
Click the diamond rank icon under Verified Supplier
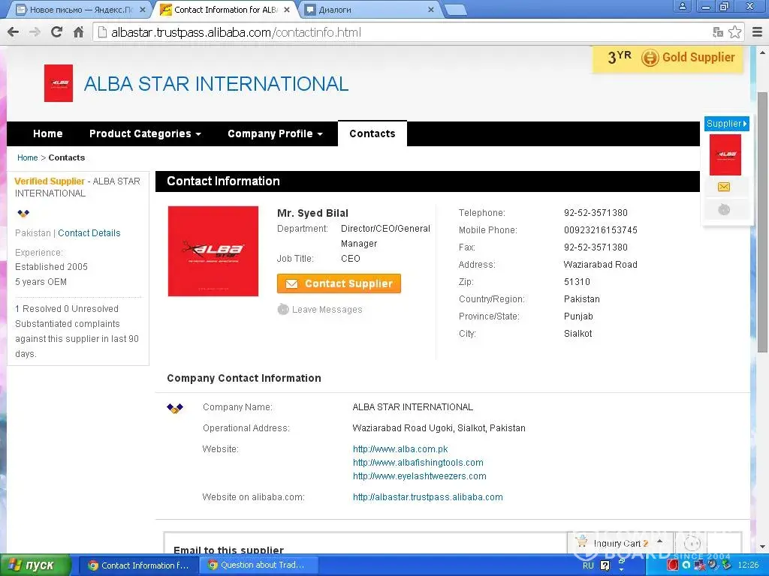(23, 213)
